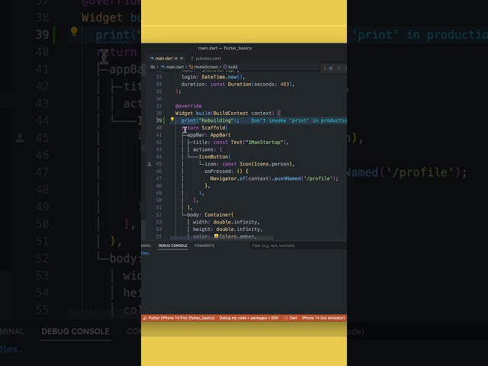Viewport: 488px width, 366px height.
Task: Click 'width: double.infinity' on line 53
Action: pyautogui.click(x=226, y=222)
